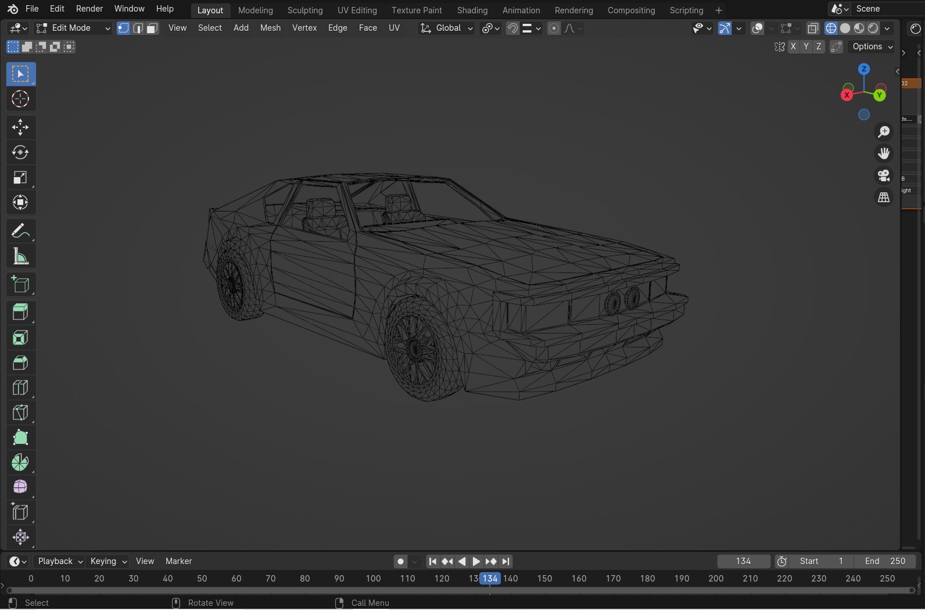The width and height of the screenshot is (925, 610).
Task: Click the Blender logo menu icon
Action: tap(12, 9)
